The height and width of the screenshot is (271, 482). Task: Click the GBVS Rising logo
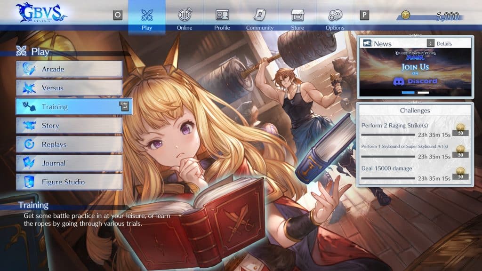(x=41, y=13)
